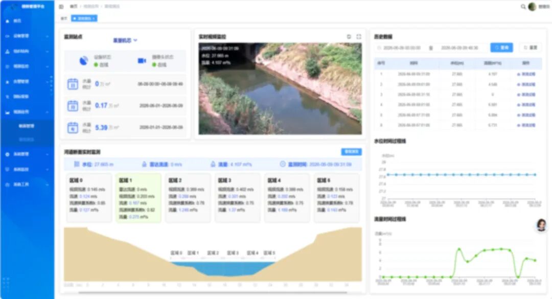Click the calendar icon beside the 0 total

[73, 84]
